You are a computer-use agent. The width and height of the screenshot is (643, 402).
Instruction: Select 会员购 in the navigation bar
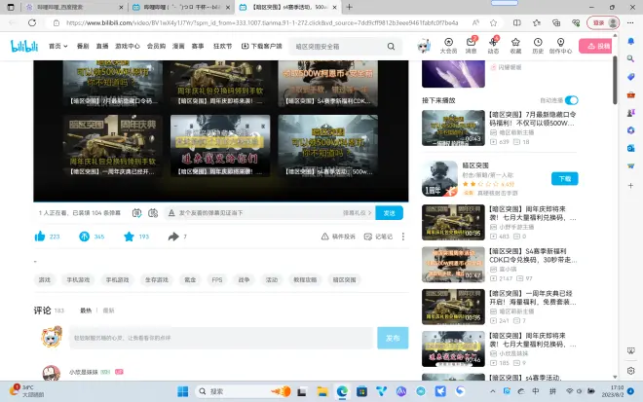[x=156, y=47]
